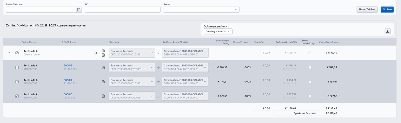The height and width of the screenshot is (123, 401).
Task: Open the Zahllauf Zeitraum calendar picker
Action: [79, 10]
